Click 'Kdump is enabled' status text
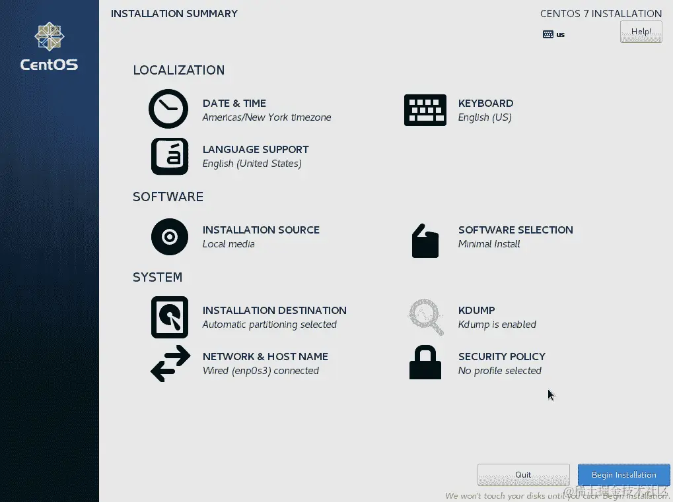This screenshot has width=673, height=502. (x=497, y=325)
